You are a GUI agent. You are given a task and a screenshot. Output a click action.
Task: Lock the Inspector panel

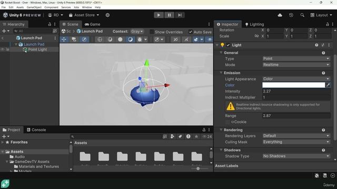(x=328, y=24)
